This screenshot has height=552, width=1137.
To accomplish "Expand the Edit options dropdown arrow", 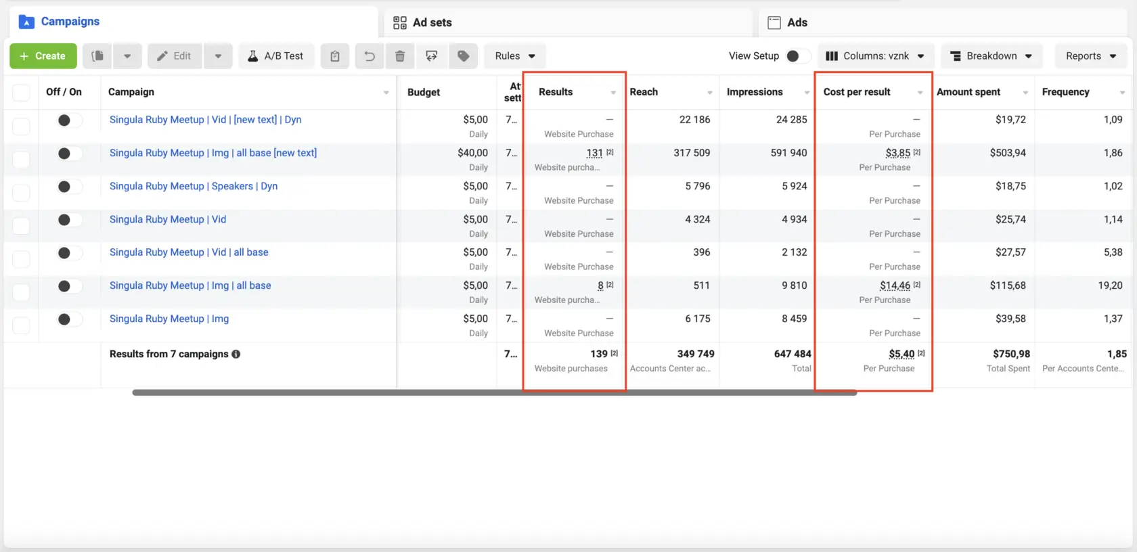I will pyautogui.click(x=218, y=56).
